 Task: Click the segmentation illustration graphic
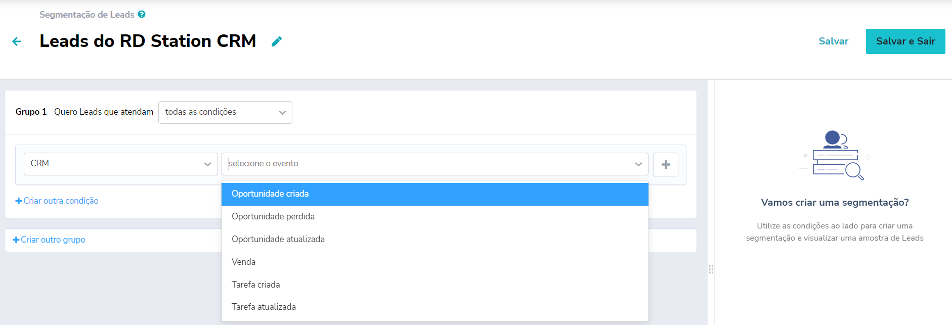click(835, 155)
